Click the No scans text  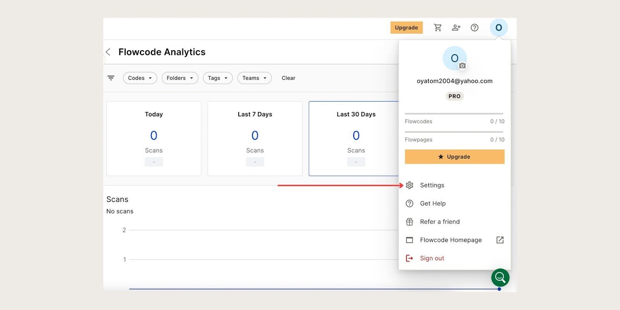click(120, 211)
